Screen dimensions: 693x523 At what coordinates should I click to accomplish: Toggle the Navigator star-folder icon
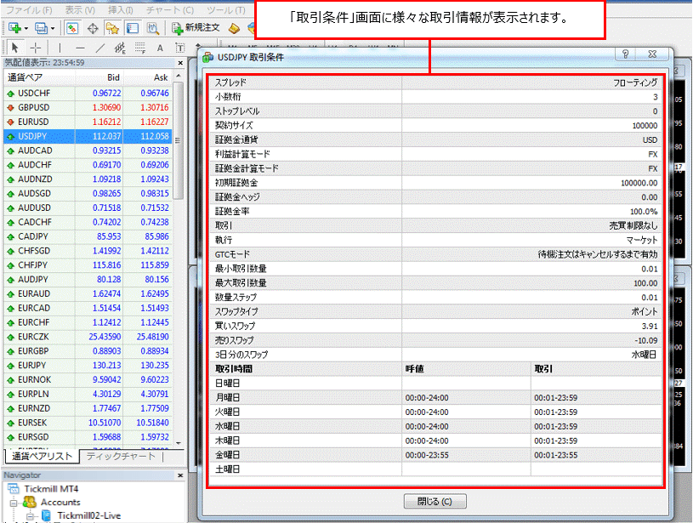coord(112,27)
